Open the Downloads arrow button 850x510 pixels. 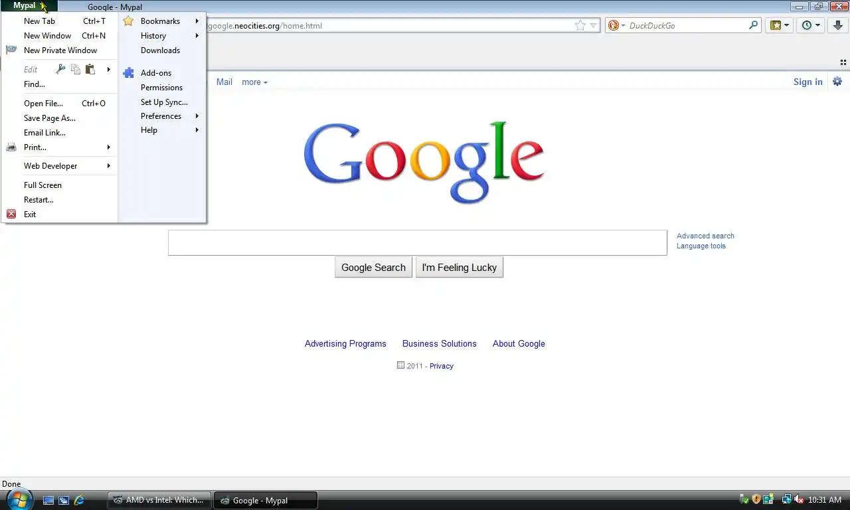(x=839, y=25)
